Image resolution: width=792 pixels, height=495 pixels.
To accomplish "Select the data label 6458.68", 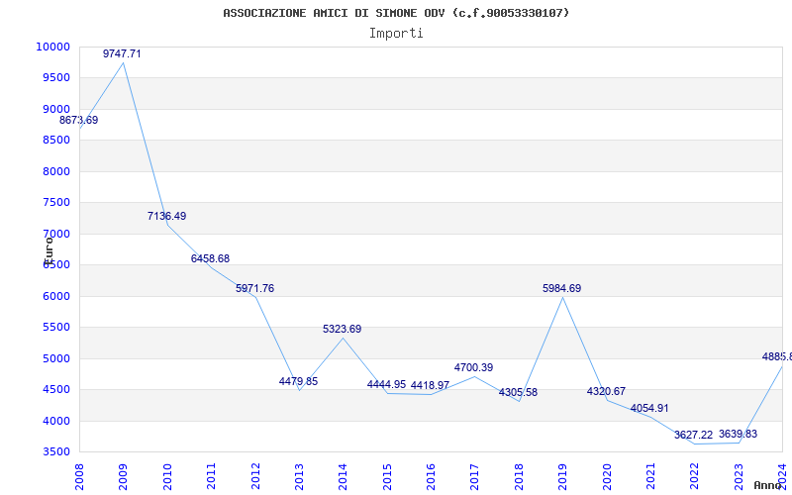I will point(210,258).
